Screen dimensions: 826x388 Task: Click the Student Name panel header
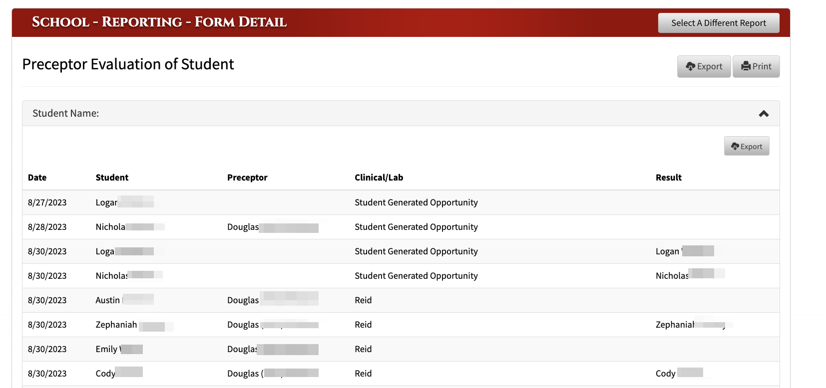[x=401, y=113]
